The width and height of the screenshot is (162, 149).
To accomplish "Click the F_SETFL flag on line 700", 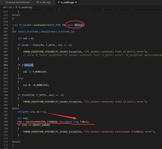I will tap(41, 95).
